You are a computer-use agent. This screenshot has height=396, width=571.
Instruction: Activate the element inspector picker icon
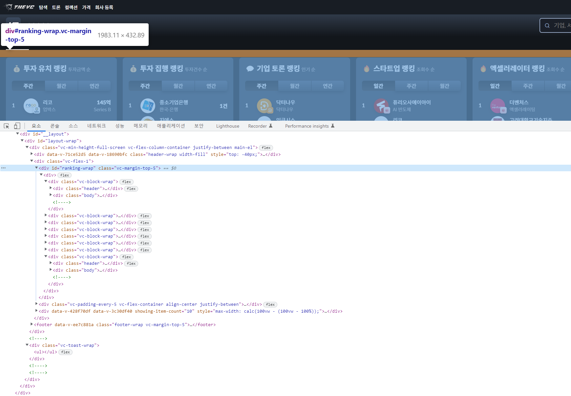(7, 126)
